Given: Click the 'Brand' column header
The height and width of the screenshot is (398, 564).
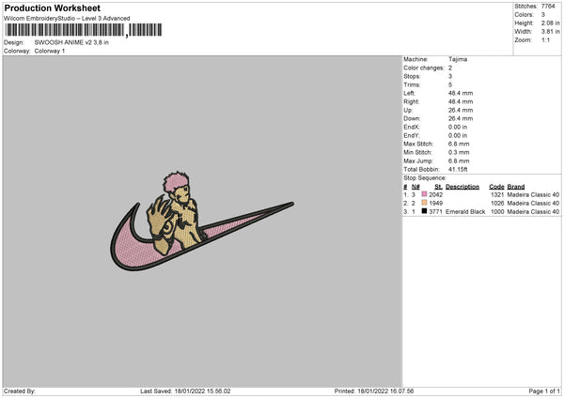Looking at the screenshot, I should (x=516, y=187).
